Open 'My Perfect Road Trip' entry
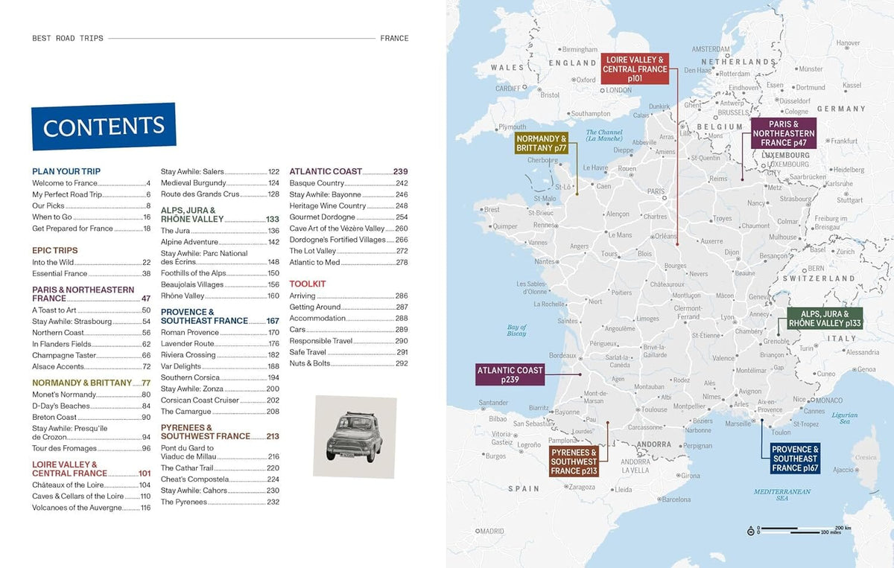This screenshot has width=894, height=568. (x=92, y=194)
